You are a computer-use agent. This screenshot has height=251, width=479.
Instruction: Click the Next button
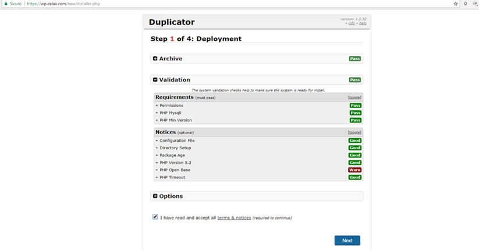point(347,241)
